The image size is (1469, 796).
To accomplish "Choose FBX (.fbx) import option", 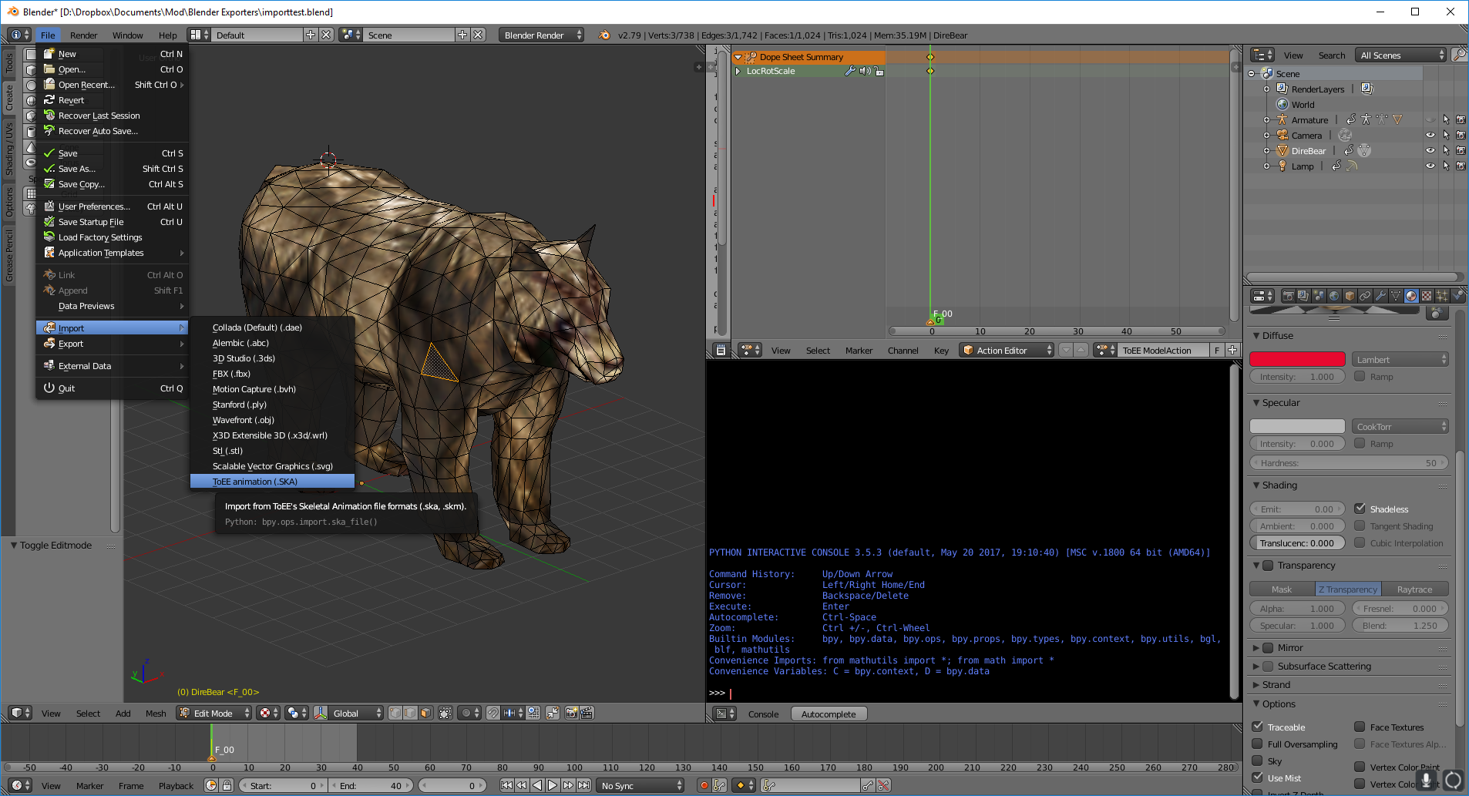I will tap(272, 374).
